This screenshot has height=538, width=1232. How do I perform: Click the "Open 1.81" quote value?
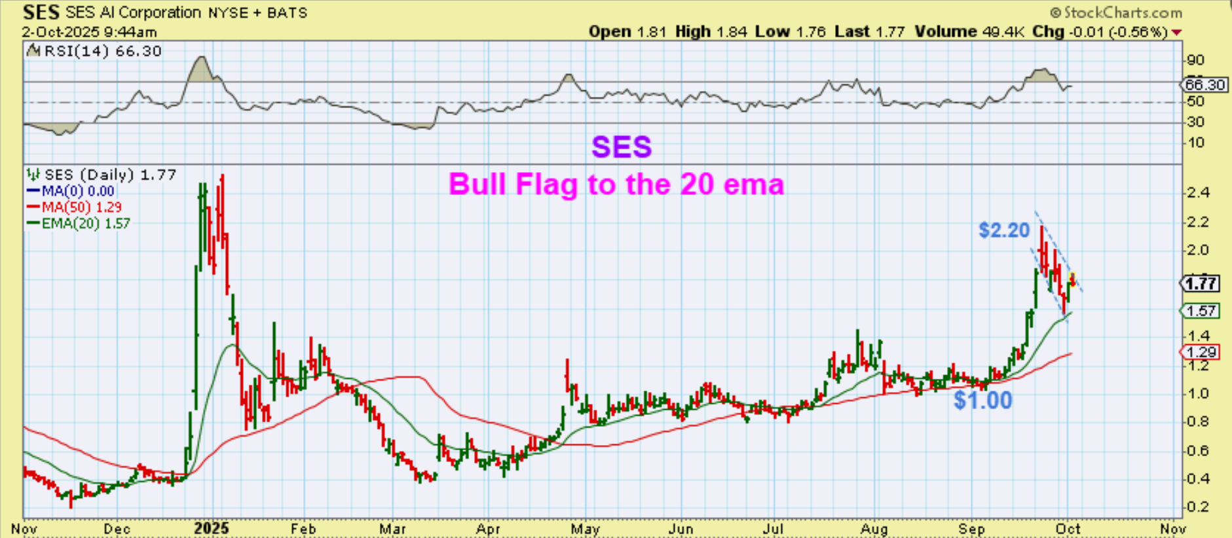coord(627,31)
